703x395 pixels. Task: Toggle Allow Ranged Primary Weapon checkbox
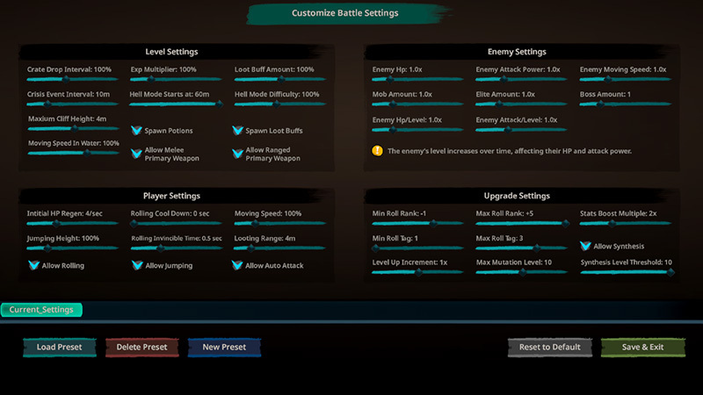coord(238,154)
